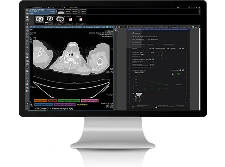The width and height of the screenshot is (225, 167).
Task: Click the first small image thumbnail inside the report
Action: [137, 94]
